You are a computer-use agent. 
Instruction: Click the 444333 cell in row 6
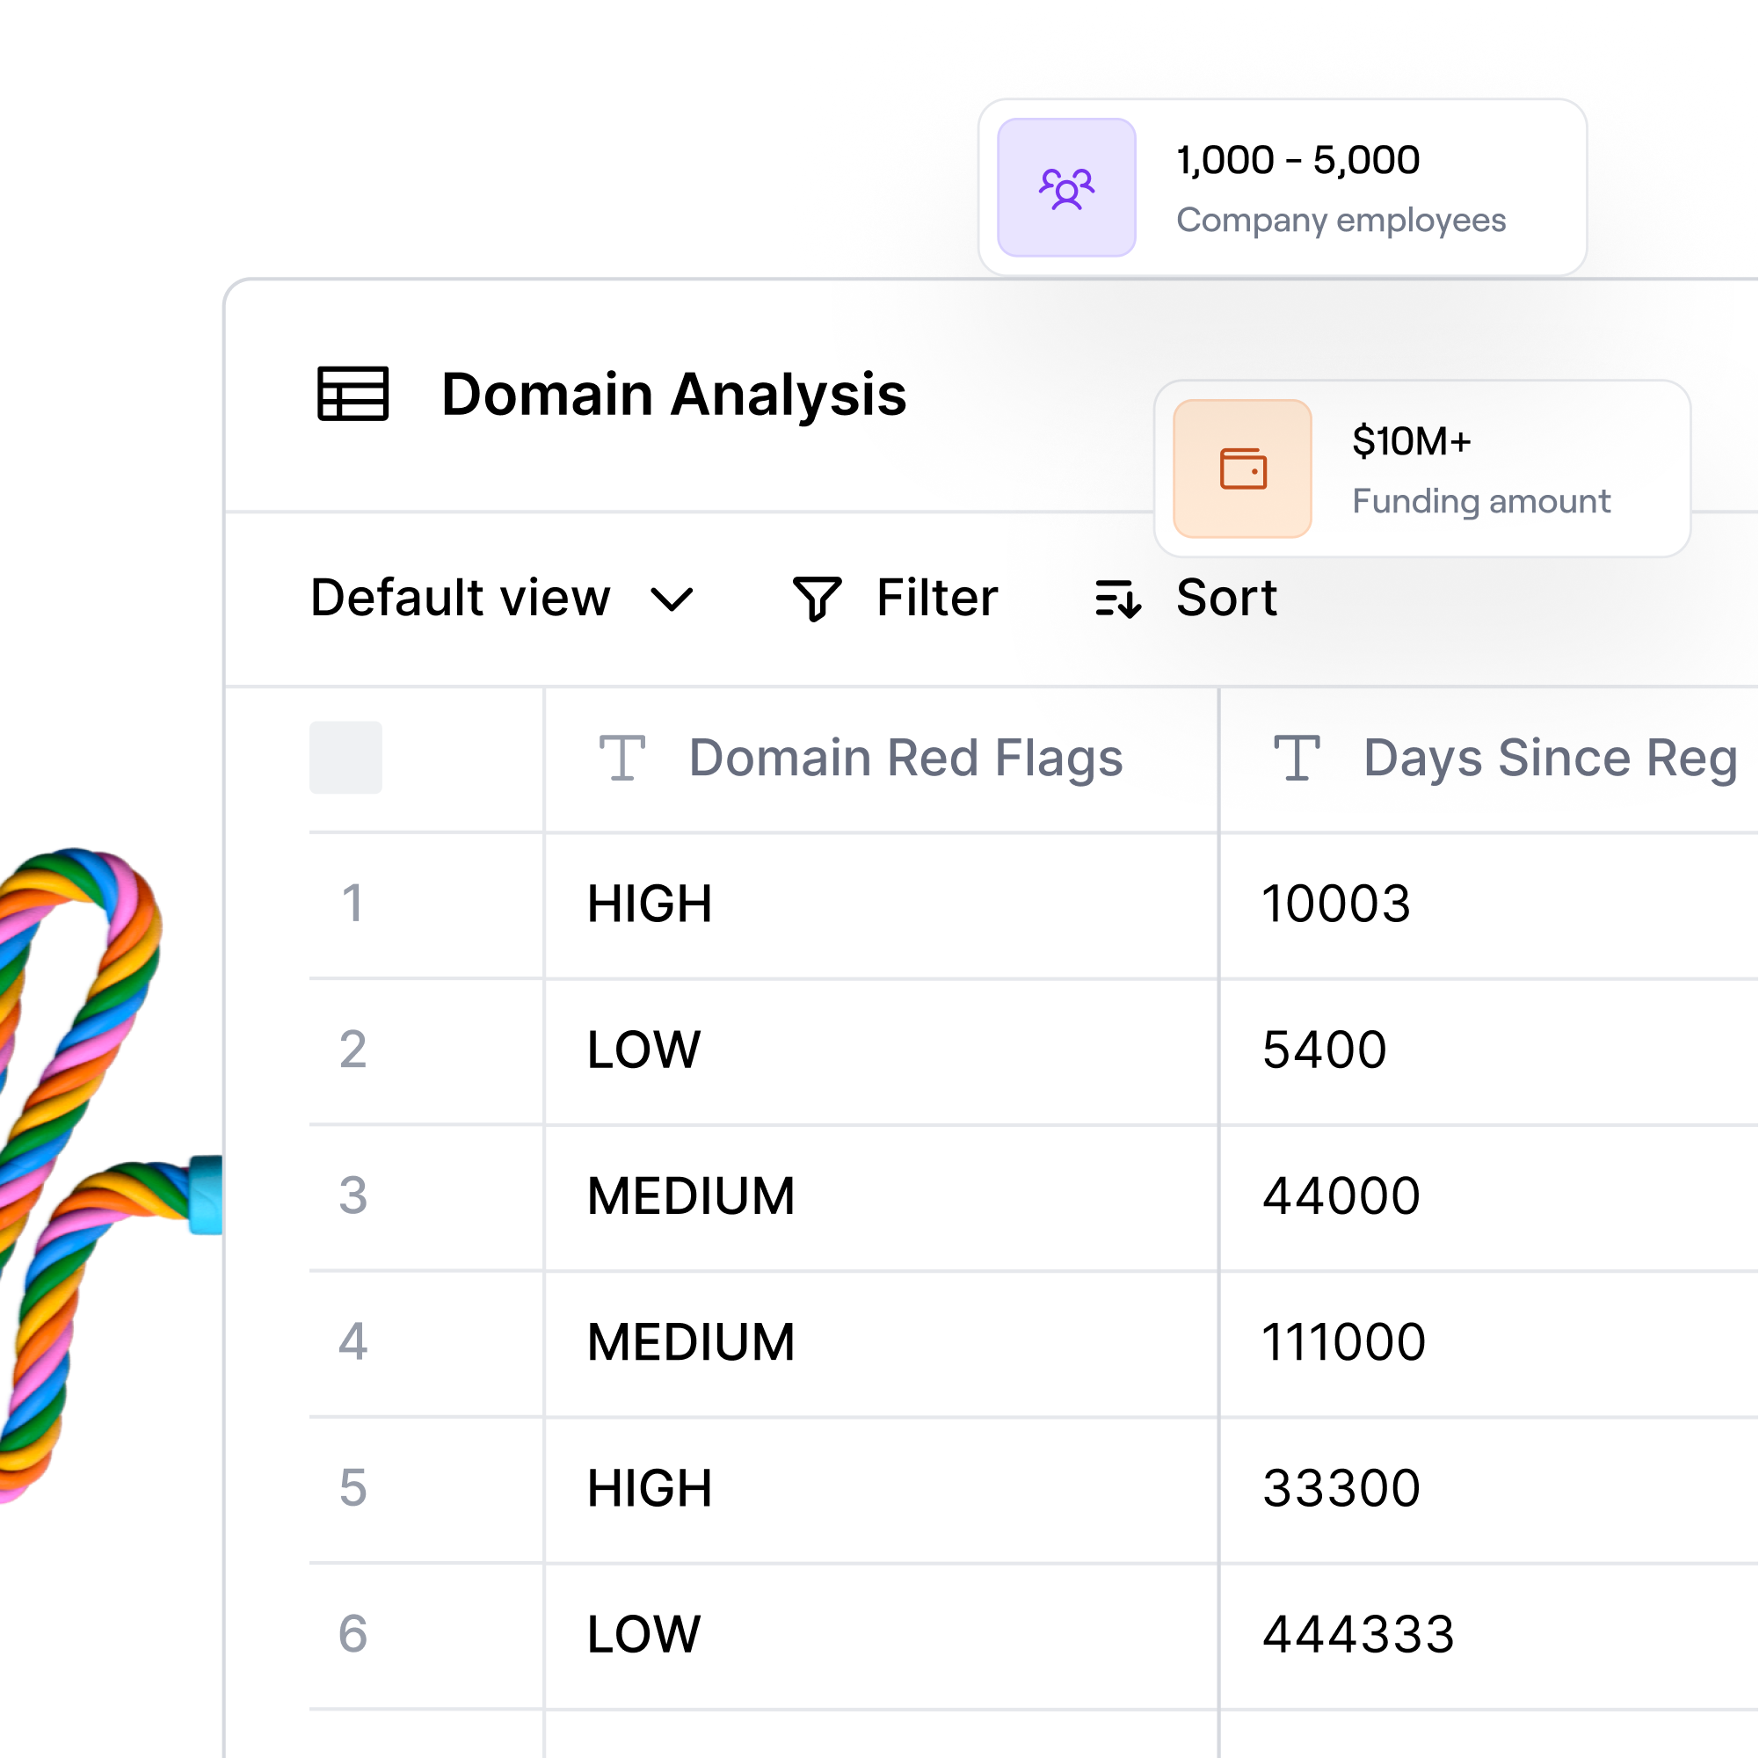click(x=1357, y=1634)
